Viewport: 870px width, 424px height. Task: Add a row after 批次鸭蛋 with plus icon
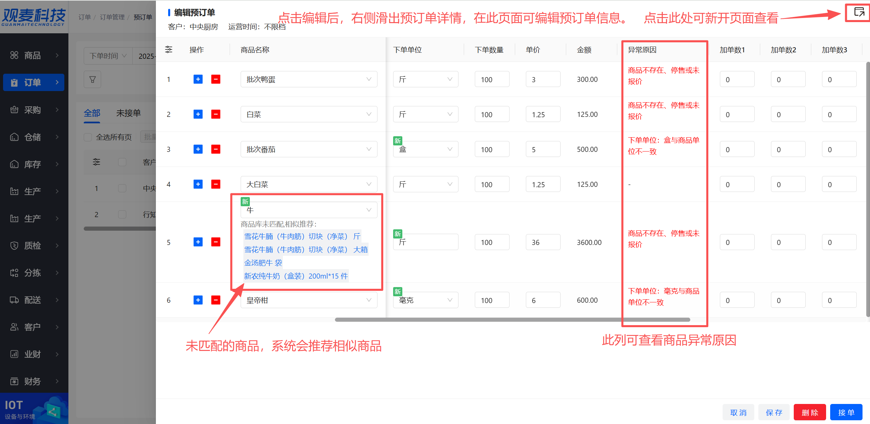tap(198, 79)
